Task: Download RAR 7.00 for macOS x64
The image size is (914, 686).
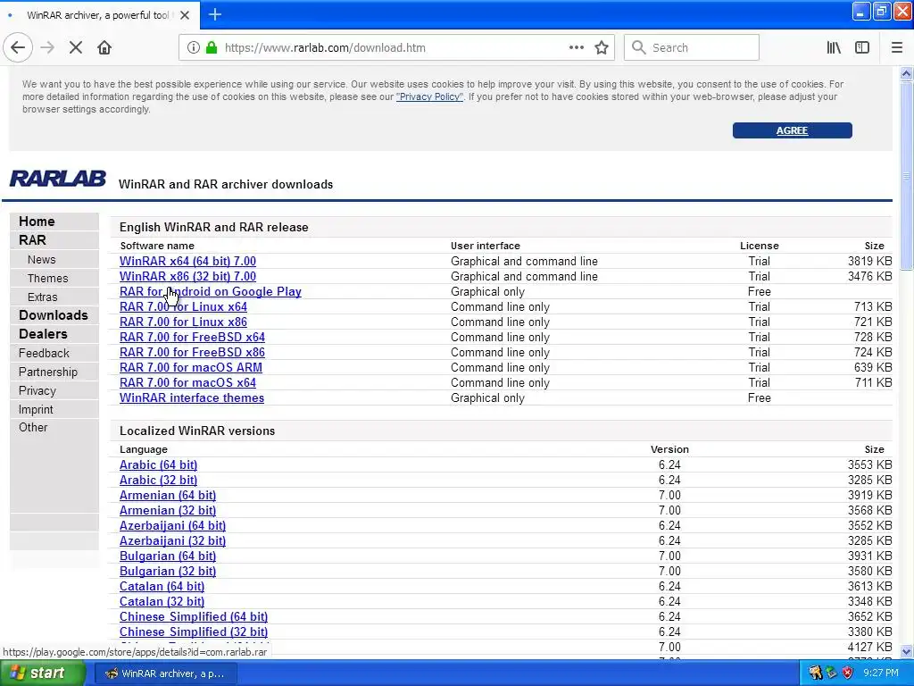Action: tap(187, 382)
